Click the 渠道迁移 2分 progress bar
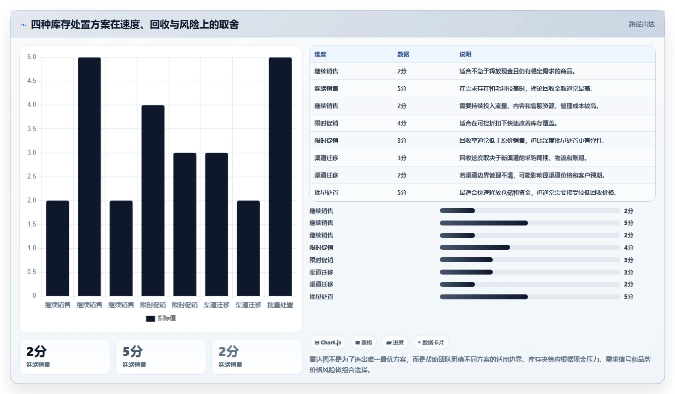The image size is (675, 394). coord(530,284)
